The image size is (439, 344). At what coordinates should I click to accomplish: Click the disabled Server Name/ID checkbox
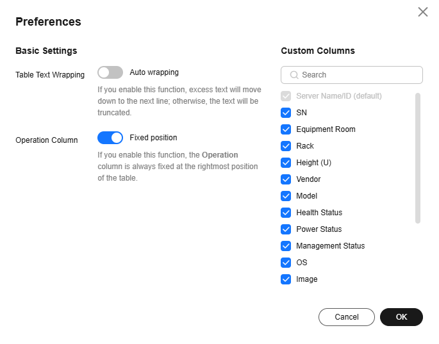(x=286, y=96)
